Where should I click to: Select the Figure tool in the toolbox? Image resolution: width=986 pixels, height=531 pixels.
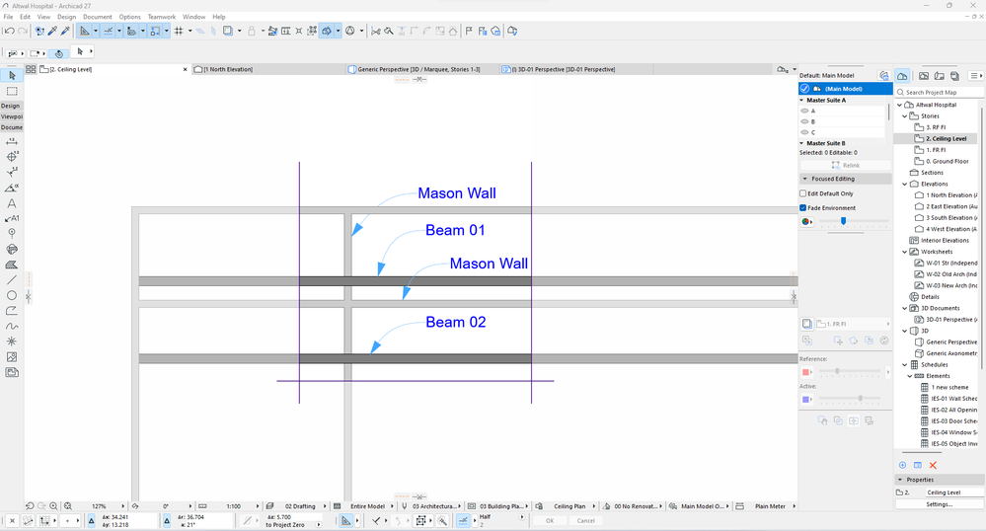pyautogui.click(x=12, y=356)
